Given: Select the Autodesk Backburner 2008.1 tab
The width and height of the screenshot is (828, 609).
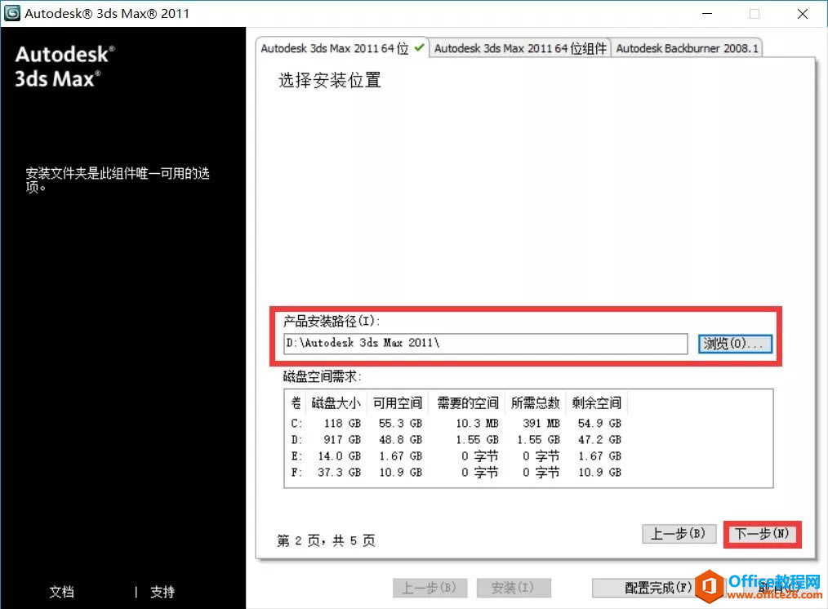Looking at the screenshot, I should coord(687,48).
